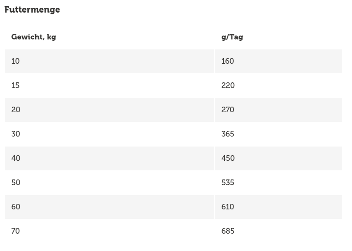352x251 pixels.
Task: Click the 50 kg weight cell
Action: click(x=16, y=183)
